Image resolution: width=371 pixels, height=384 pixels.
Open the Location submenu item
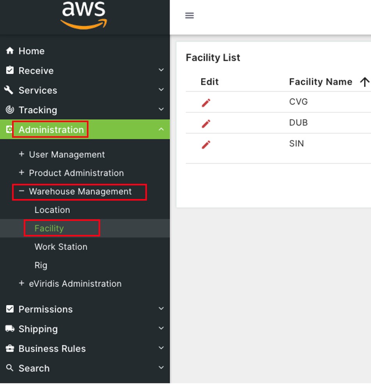52,210
